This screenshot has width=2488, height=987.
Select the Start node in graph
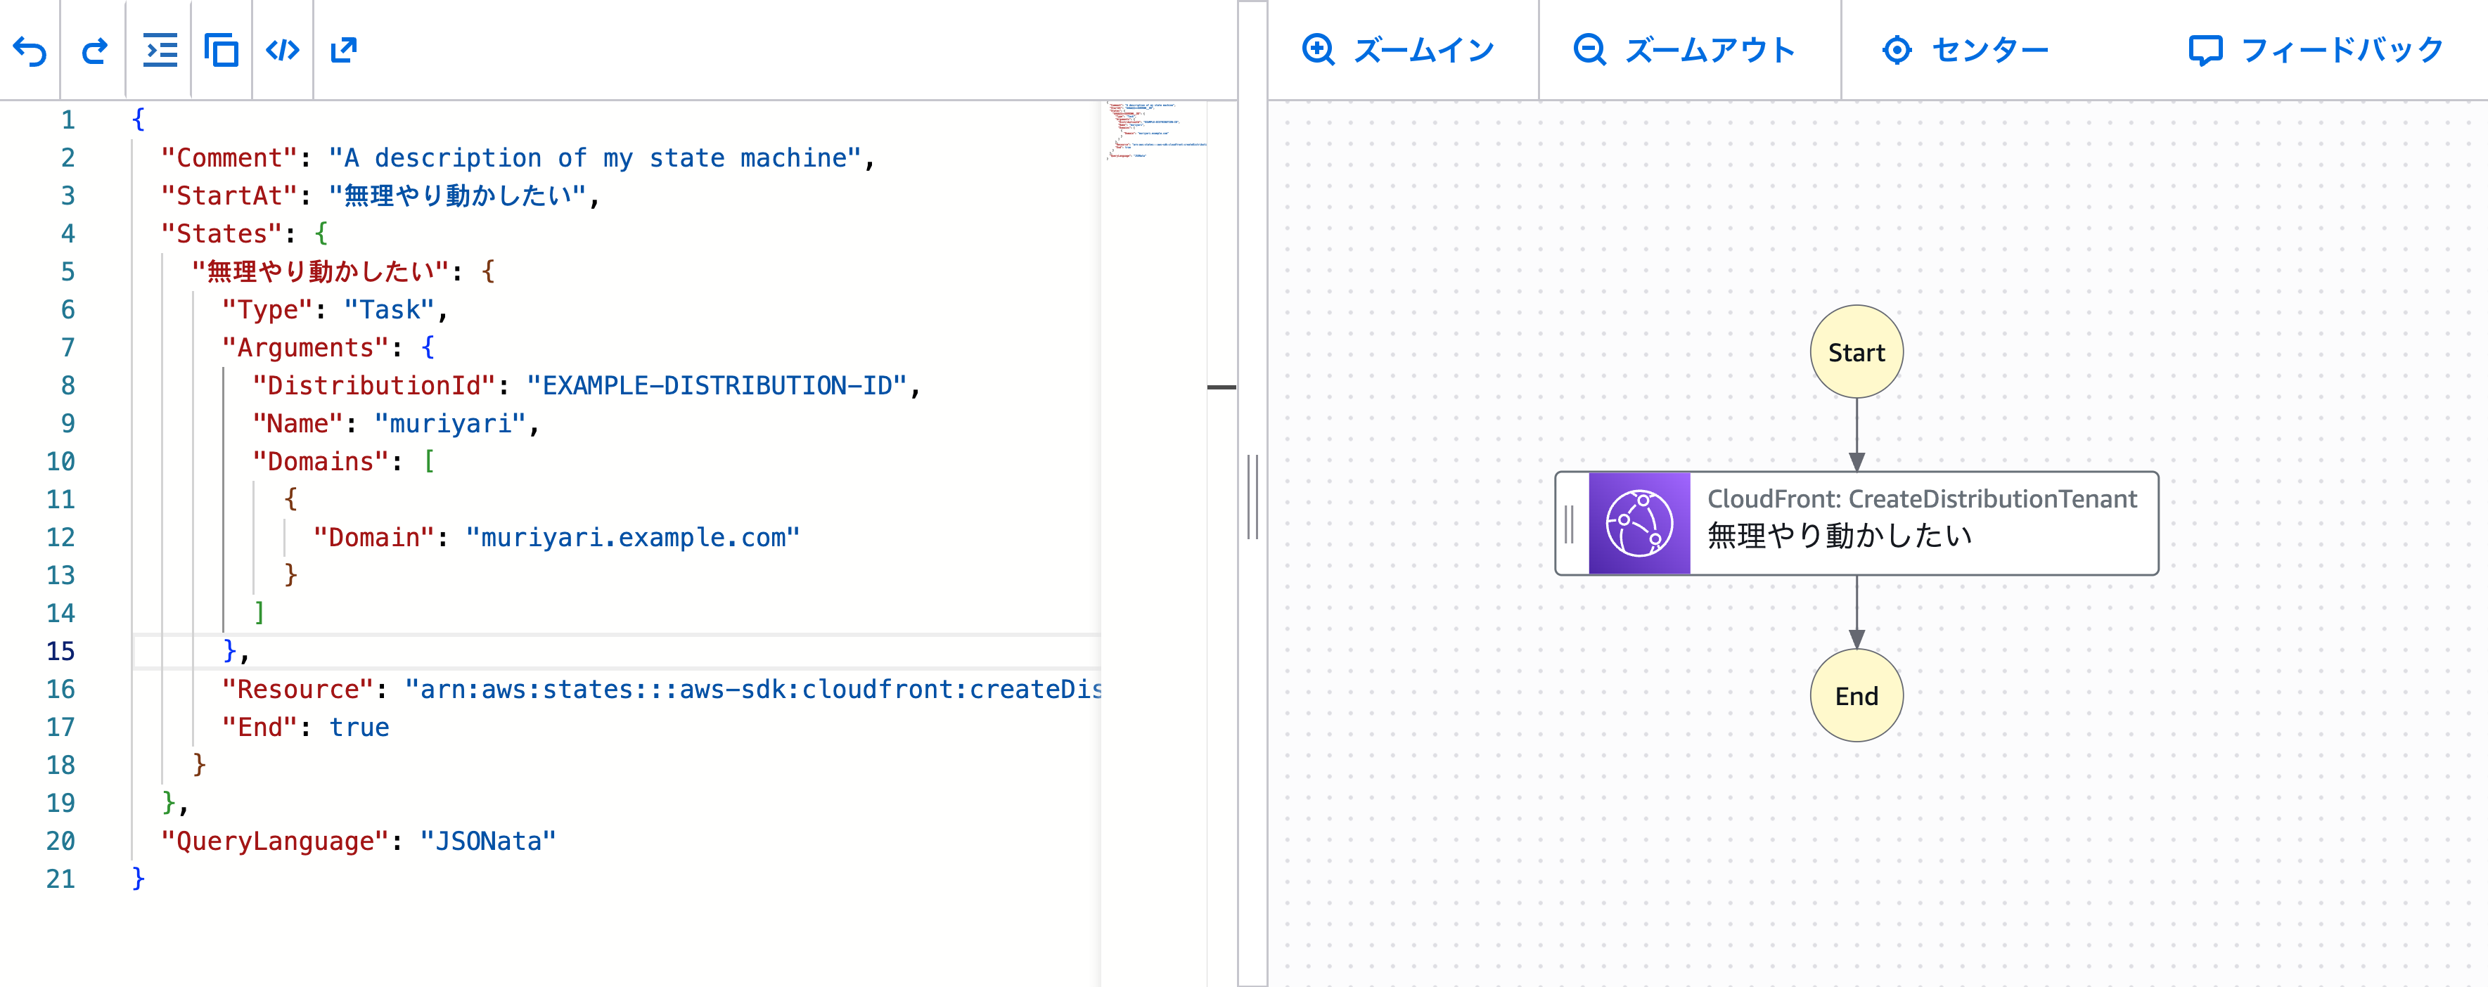click(x=1855, y=352)
